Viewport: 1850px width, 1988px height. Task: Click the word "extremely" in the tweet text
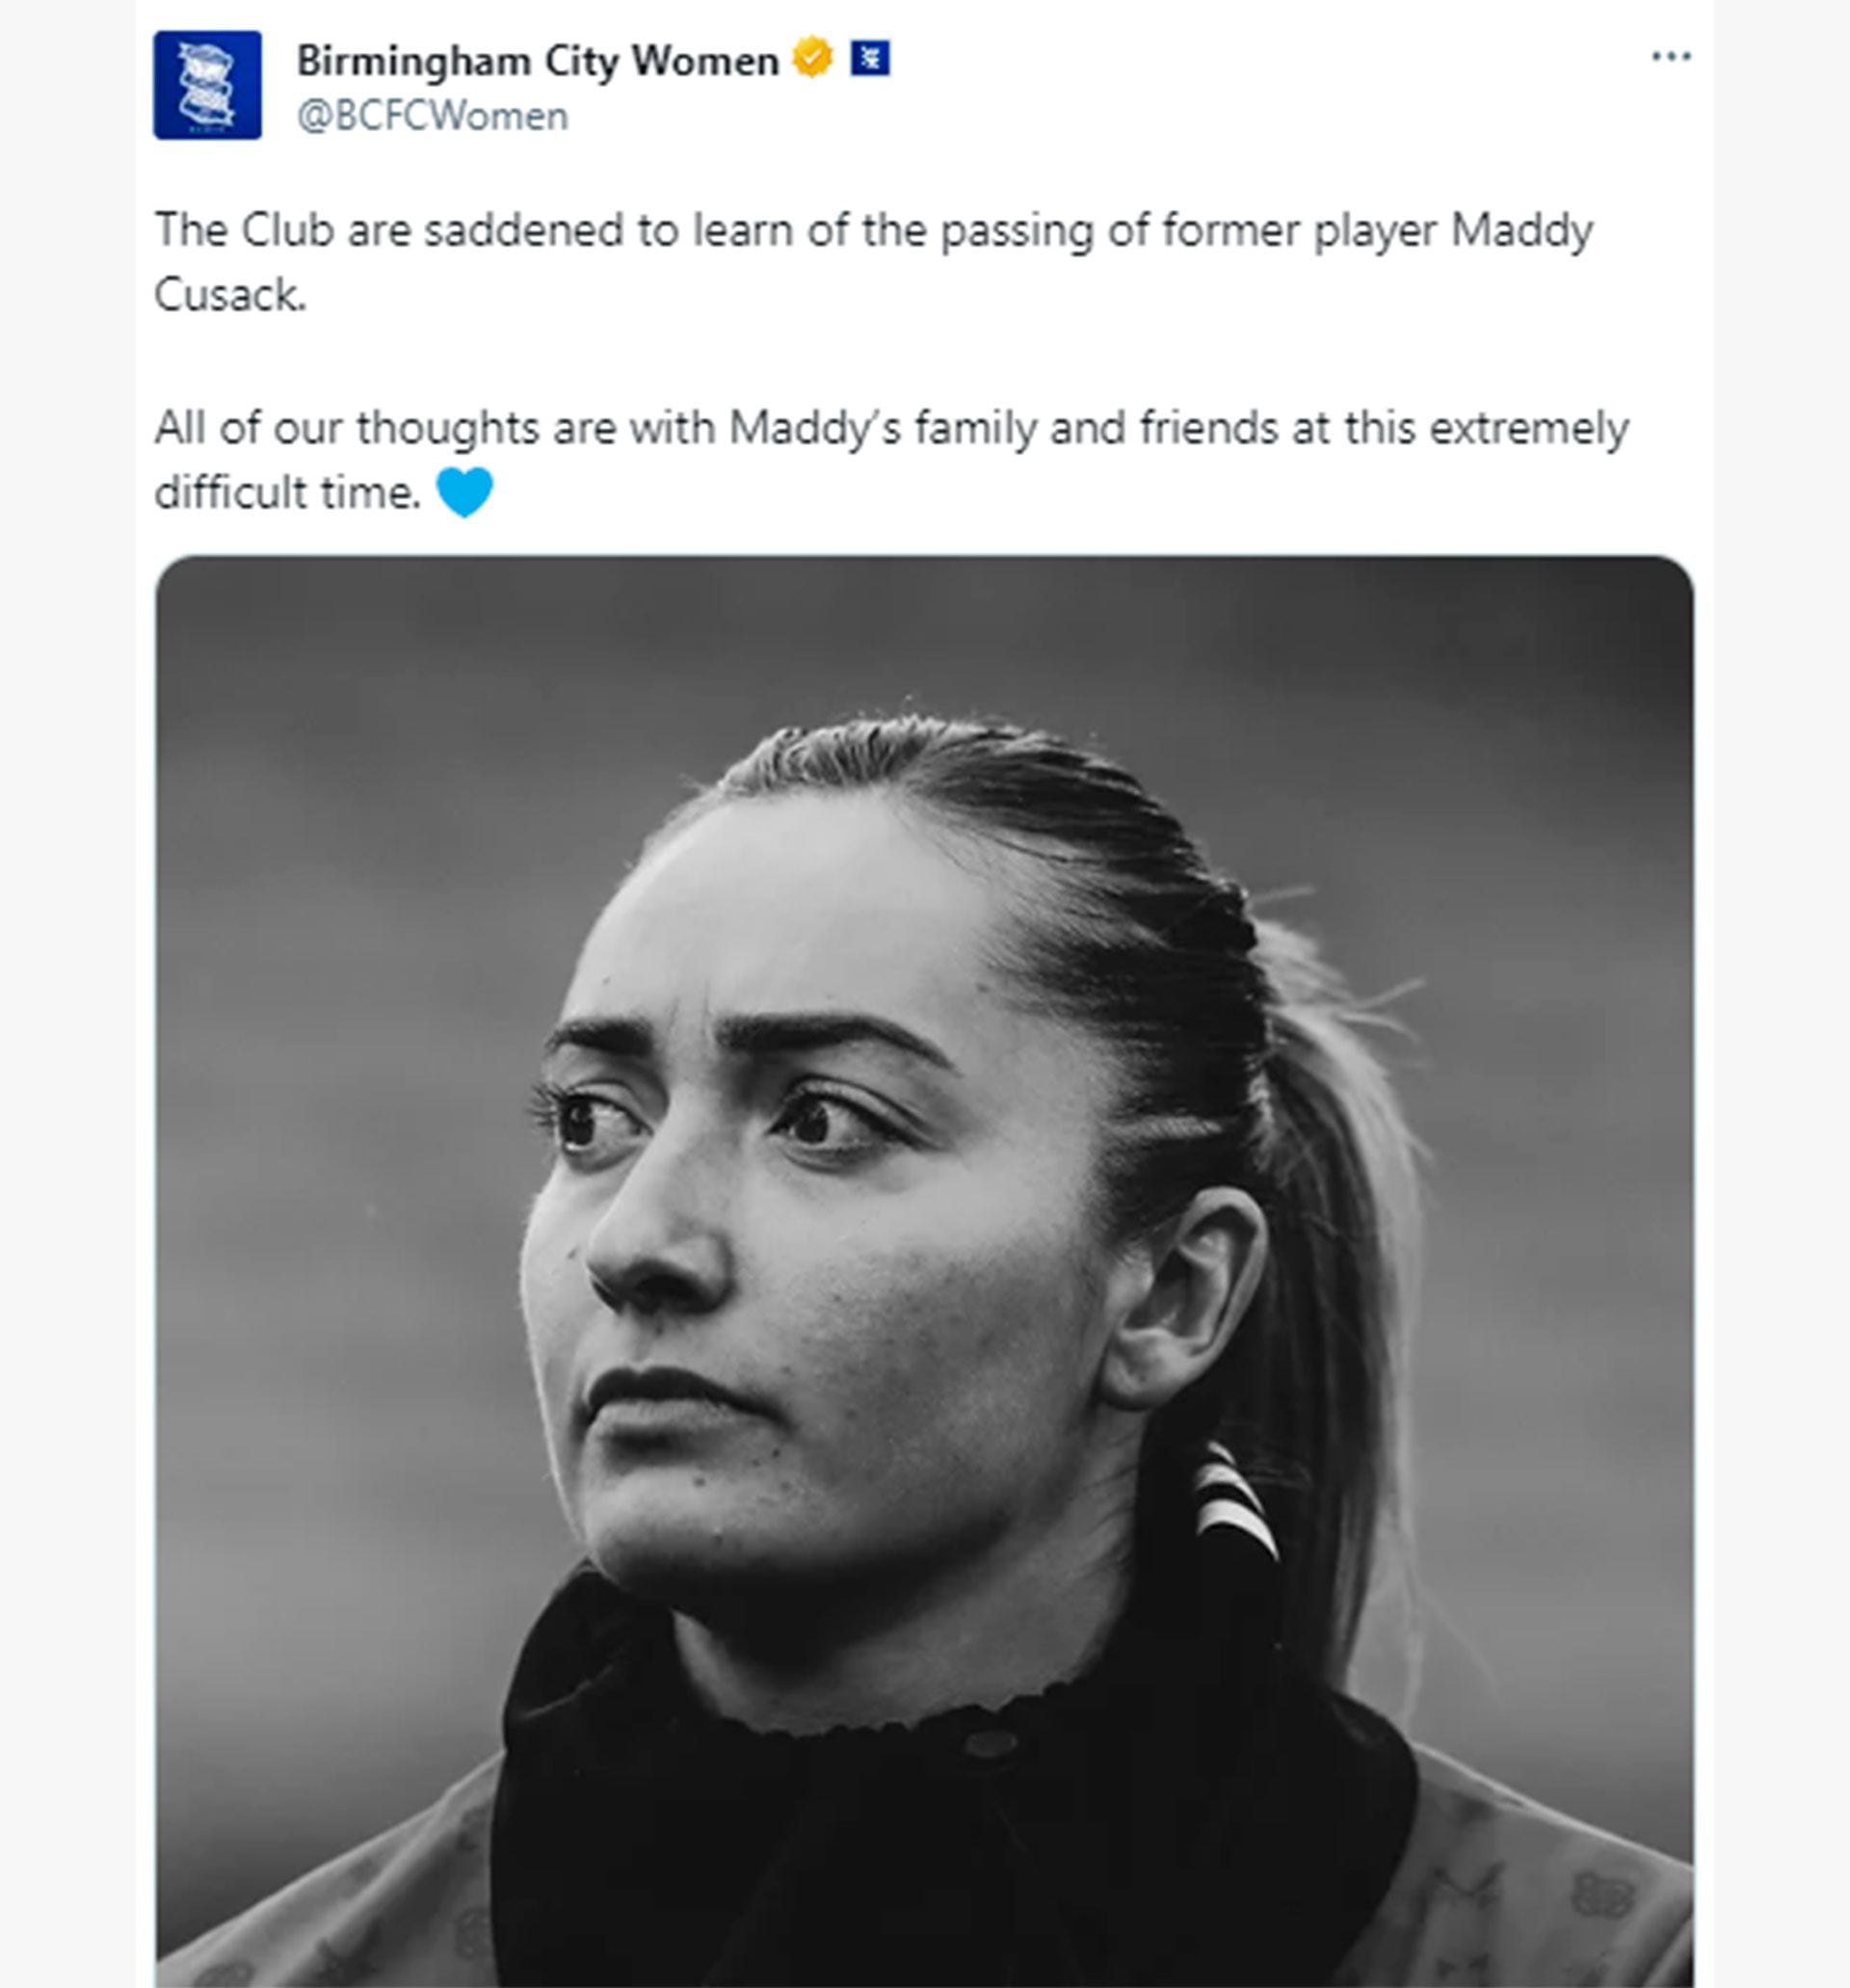tap(1529, 429)
